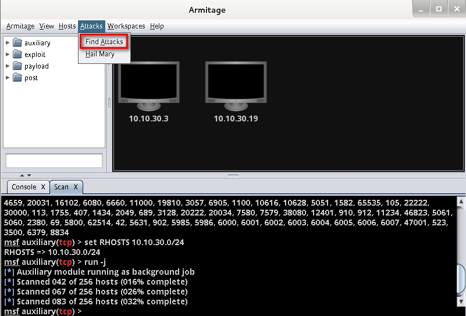Screen dimensions: 466x316
Task: Click the payload tree label
Action: tap(37, 66)
